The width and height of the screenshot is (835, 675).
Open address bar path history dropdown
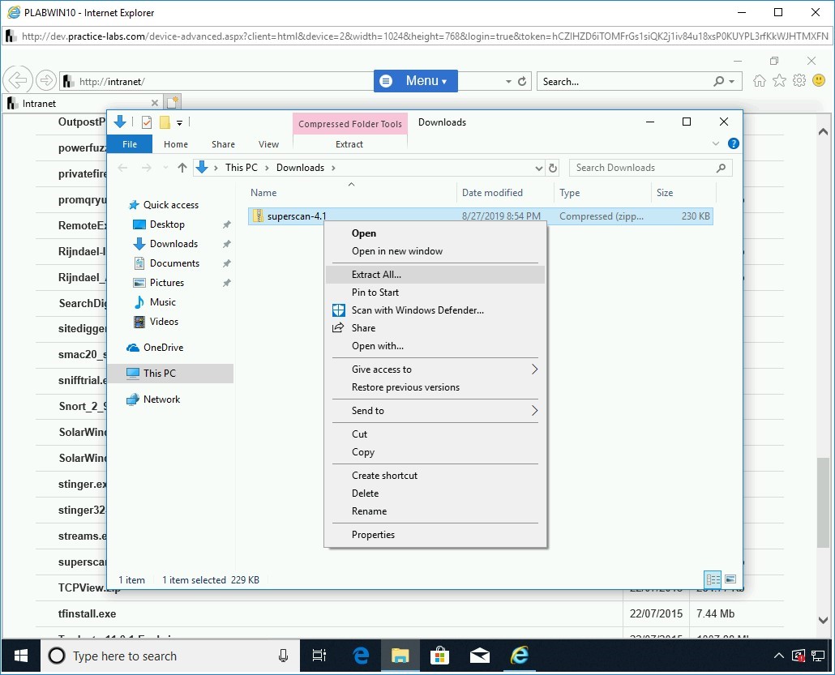539,168
